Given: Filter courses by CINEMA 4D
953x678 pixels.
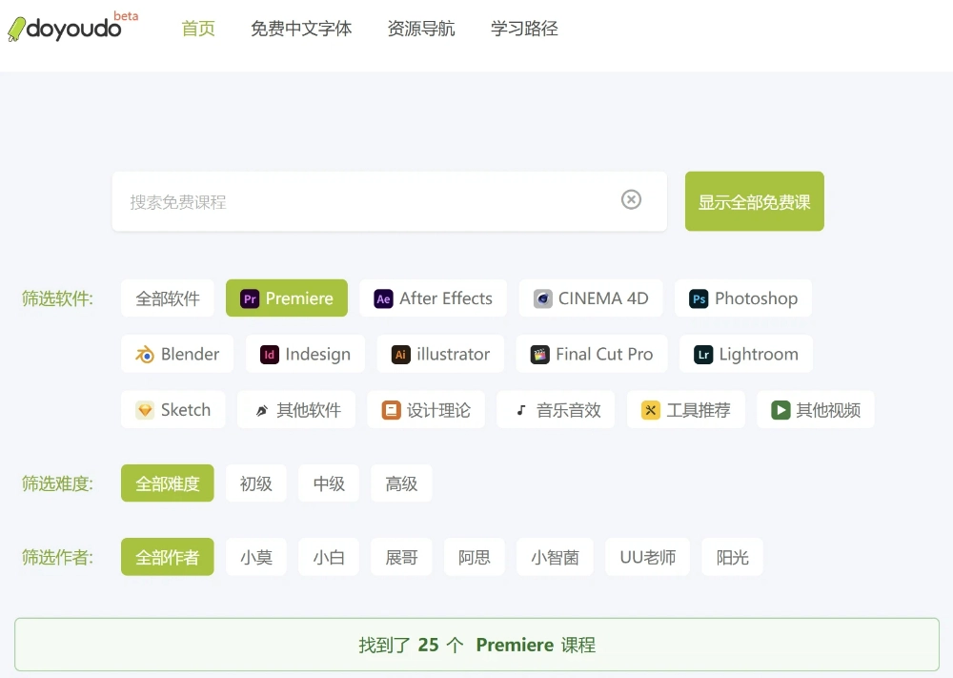Looking at the screenshot, I should pos(590,298).
